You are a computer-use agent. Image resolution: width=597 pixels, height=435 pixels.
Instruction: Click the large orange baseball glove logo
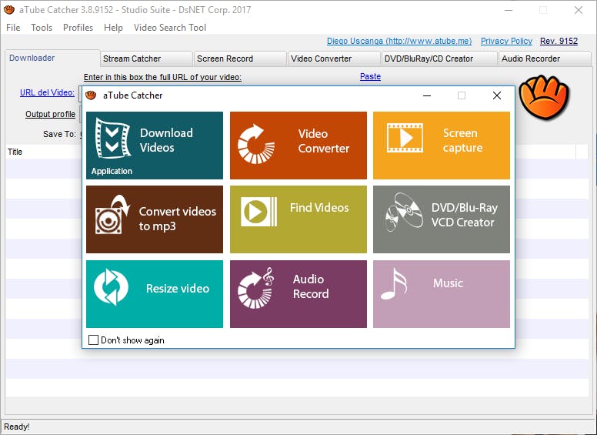click(x=544, y=97)
